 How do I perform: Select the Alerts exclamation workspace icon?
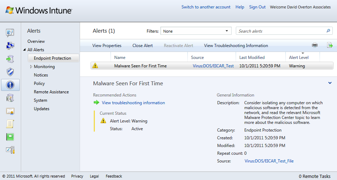[10, 85]
